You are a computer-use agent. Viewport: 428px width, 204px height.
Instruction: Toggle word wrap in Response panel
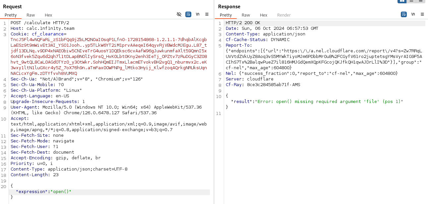[x=404, y=14]
